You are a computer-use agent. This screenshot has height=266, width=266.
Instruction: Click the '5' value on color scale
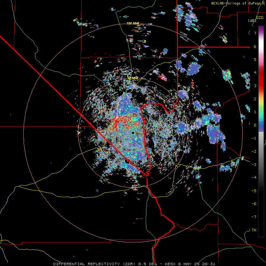click(255, 59)
